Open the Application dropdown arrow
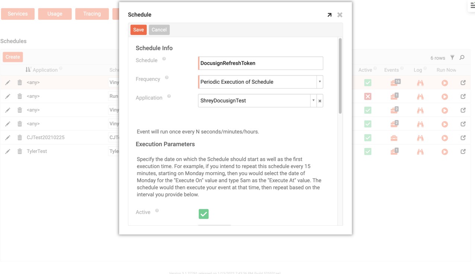Viewport: 475px width, 274px height. 313,100
